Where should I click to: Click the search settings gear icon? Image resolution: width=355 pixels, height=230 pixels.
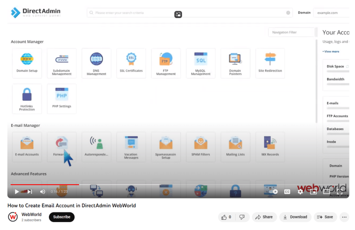[288, 12]
